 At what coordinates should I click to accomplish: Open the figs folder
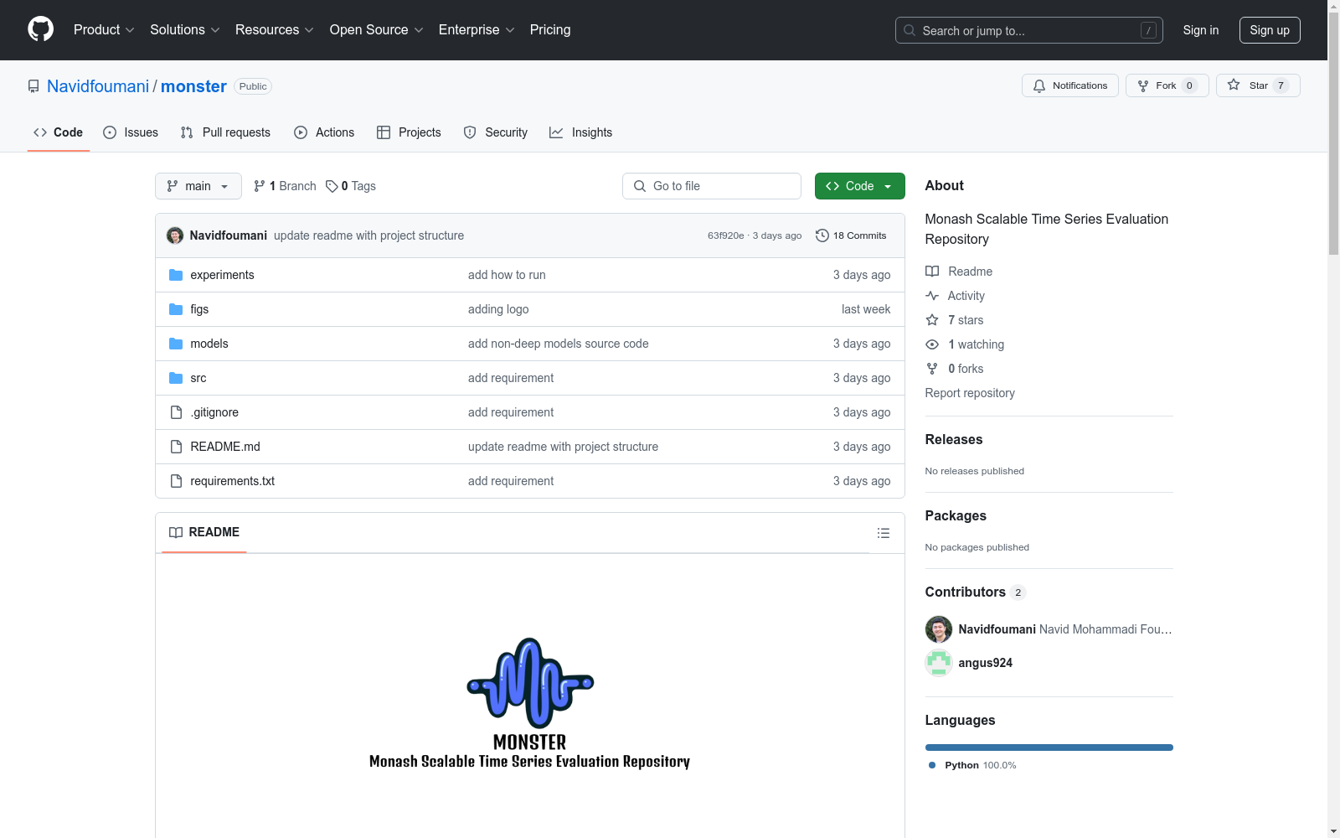click(199, 309)
